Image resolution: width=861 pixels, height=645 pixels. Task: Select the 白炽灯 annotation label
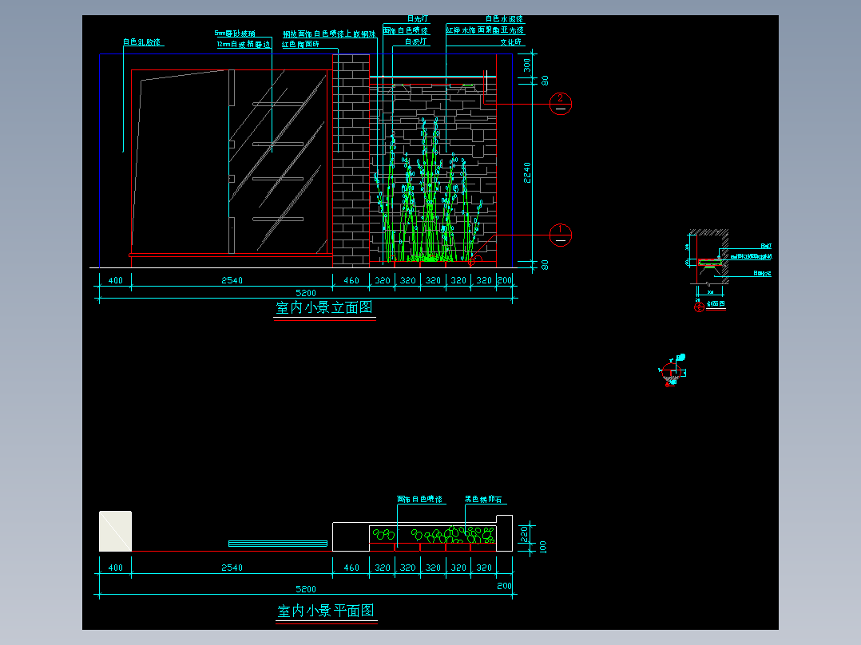(x=415, y=42)
